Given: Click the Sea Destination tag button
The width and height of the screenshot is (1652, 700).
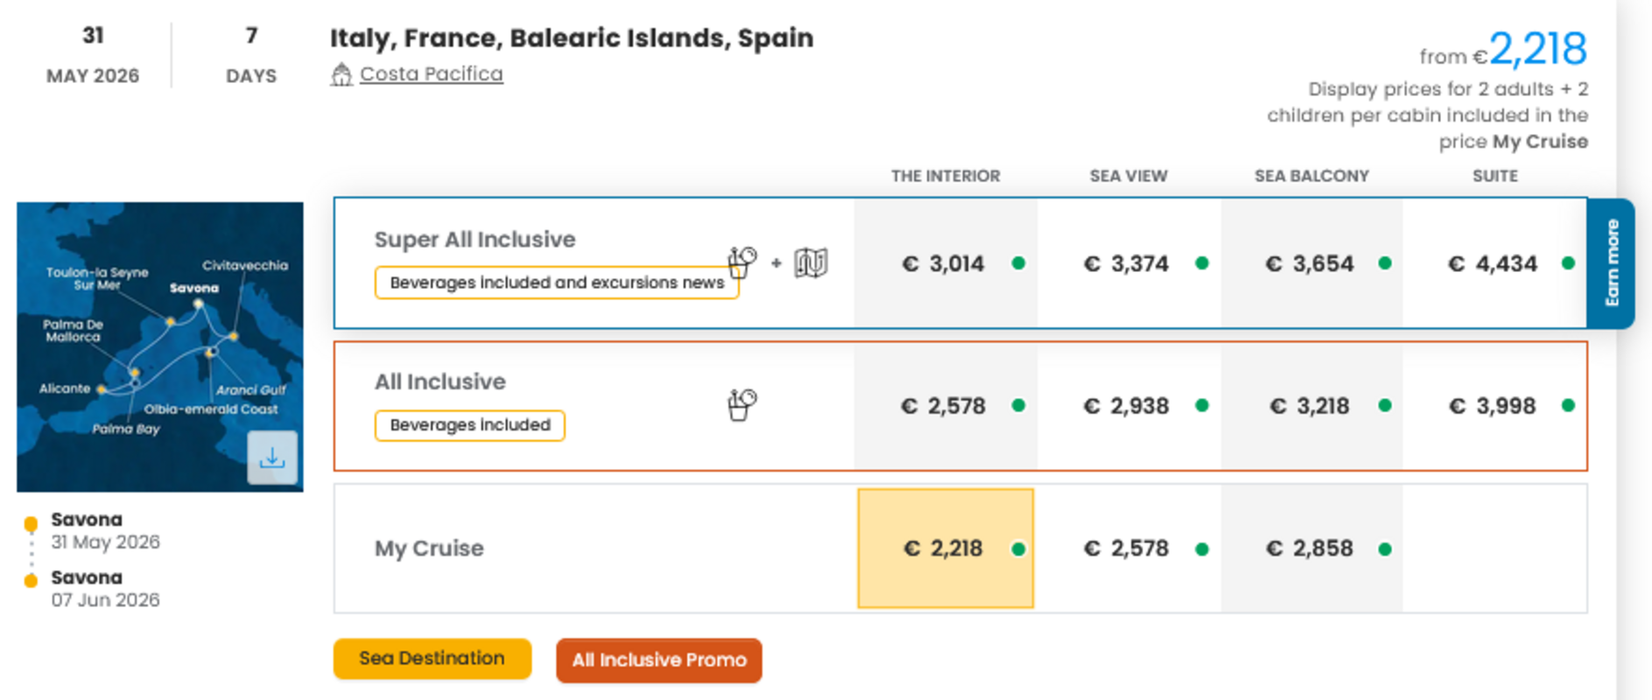Looking at the screenshot, I should [432, 659].
